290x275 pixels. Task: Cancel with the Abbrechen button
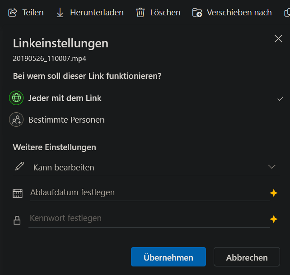[x=247, y=257]
